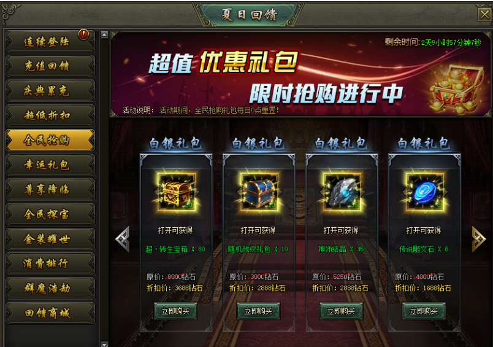The width and height of the screenshot is (493, 347).
Task: Buy the 超·转生宝箱 pack with 立即购买
Action: pyautogui.click(x=175, y=311)
